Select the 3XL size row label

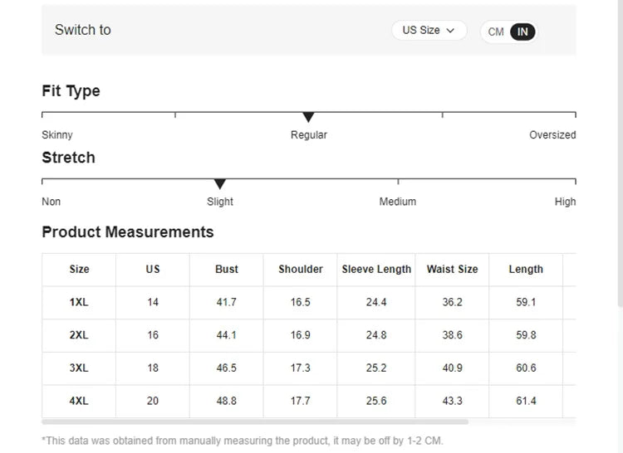(79, 368)
